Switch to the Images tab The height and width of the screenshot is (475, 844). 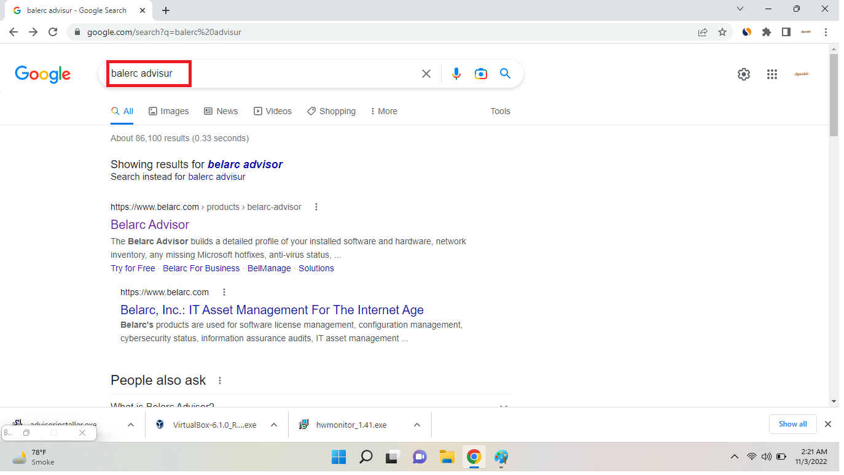click(x=169, y=111)
